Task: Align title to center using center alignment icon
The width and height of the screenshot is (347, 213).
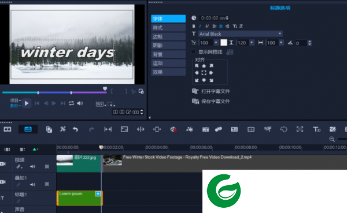Action: 204,73
